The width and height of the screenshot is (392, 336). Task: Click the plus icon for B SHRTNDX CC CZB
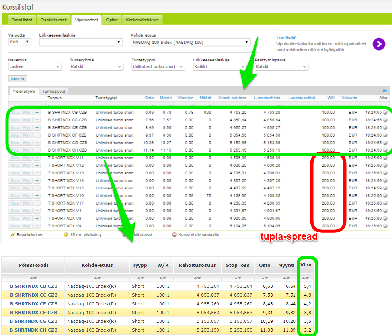pos(37,120)
